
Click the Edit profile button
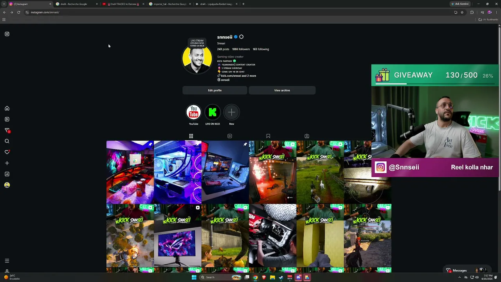[214, 90]
